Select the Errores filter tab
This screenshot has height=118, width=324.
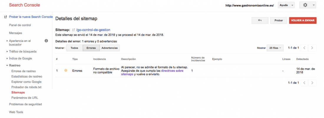(x=91, y=48)
